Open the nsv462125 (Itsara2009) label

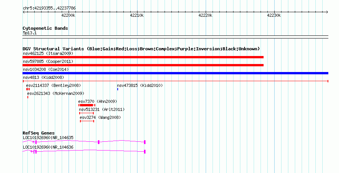click(48, 53)
